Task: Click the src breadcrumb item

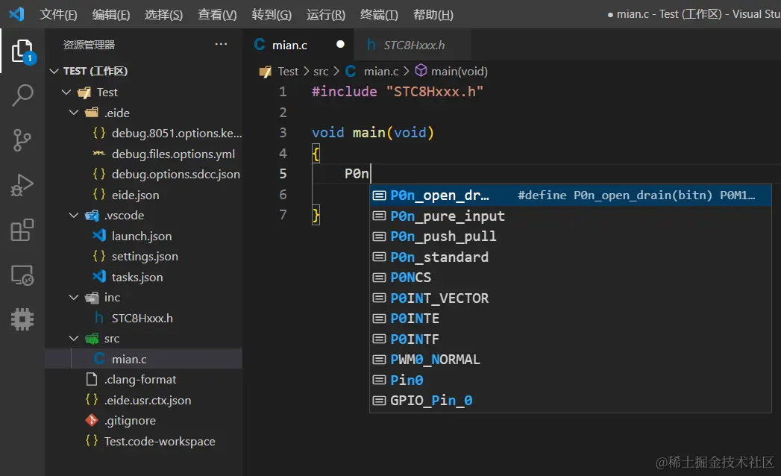Action: [x=321, y=72]
